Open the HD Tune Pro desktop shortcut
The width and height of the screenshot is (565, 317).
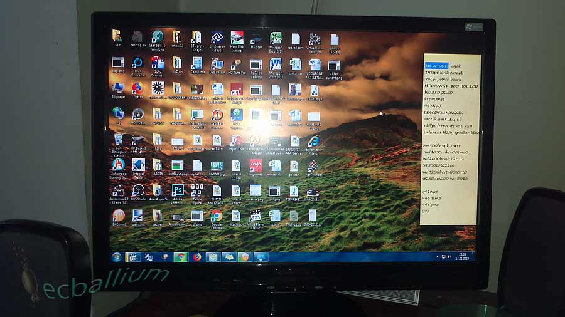236,65
